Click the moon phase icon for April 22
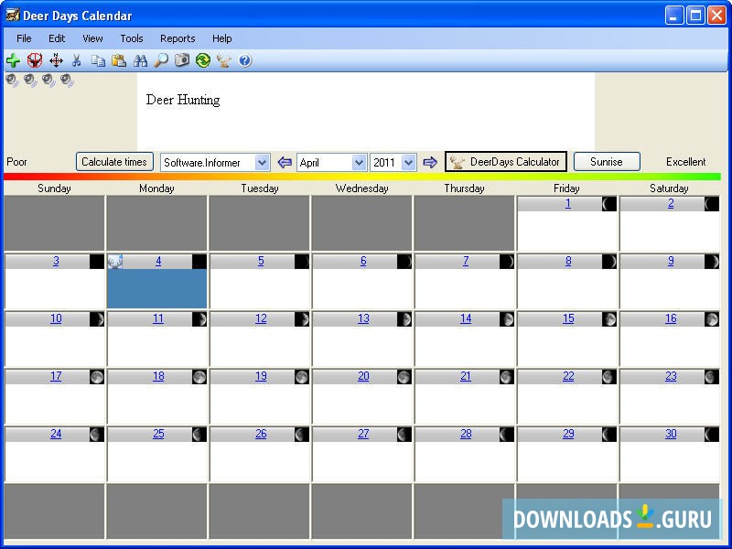Image resolution: width=732 pixels, height=549 pixels. 609,377
